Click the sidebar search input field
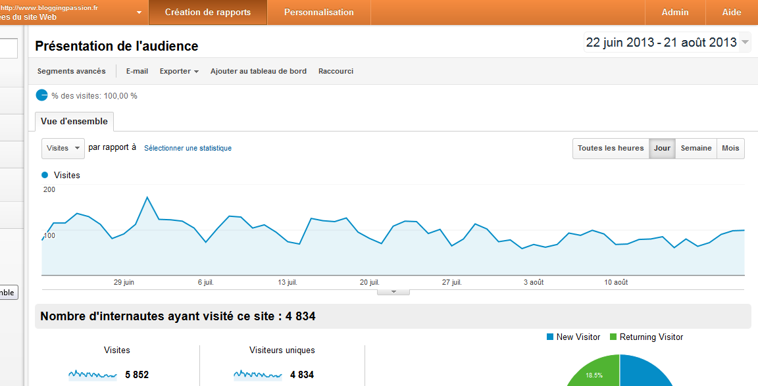Viewport: 758px width, 386px height. (9, 49)
